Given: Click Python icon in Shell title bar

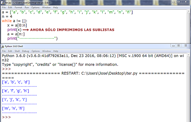Looking at the screenshot, I should click(2, 46).
